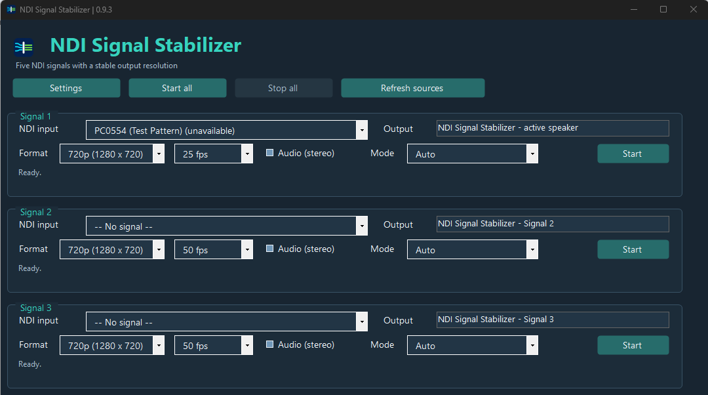Open Signal 2 frame rate dropdown
This screenshot has width=708, height=395.
pos(214,249)
